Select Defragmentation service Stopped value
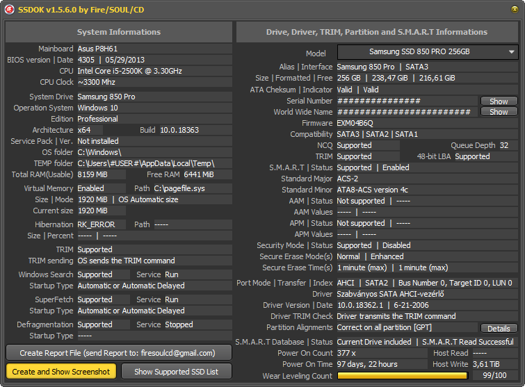 tap(179, 324)
